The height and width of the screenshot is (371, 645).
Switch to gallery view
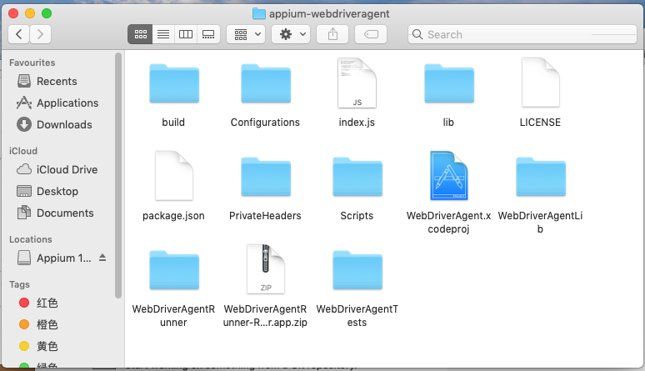click(208, 34)
